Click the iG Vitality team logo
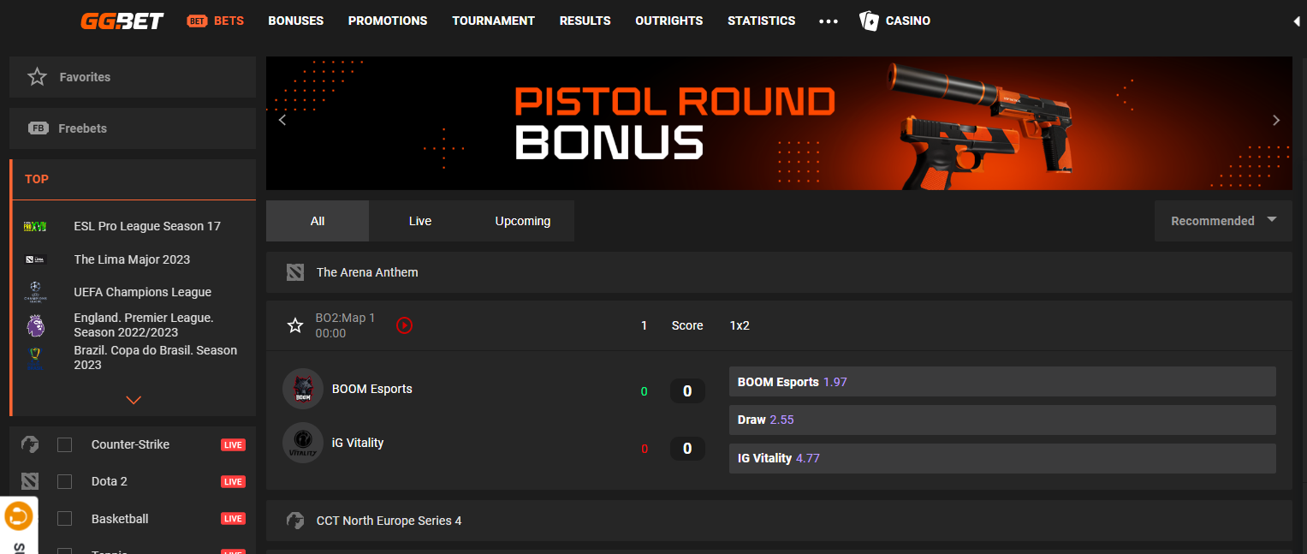Viewport: 1307px width, 554px height. (x=303, y=443)
